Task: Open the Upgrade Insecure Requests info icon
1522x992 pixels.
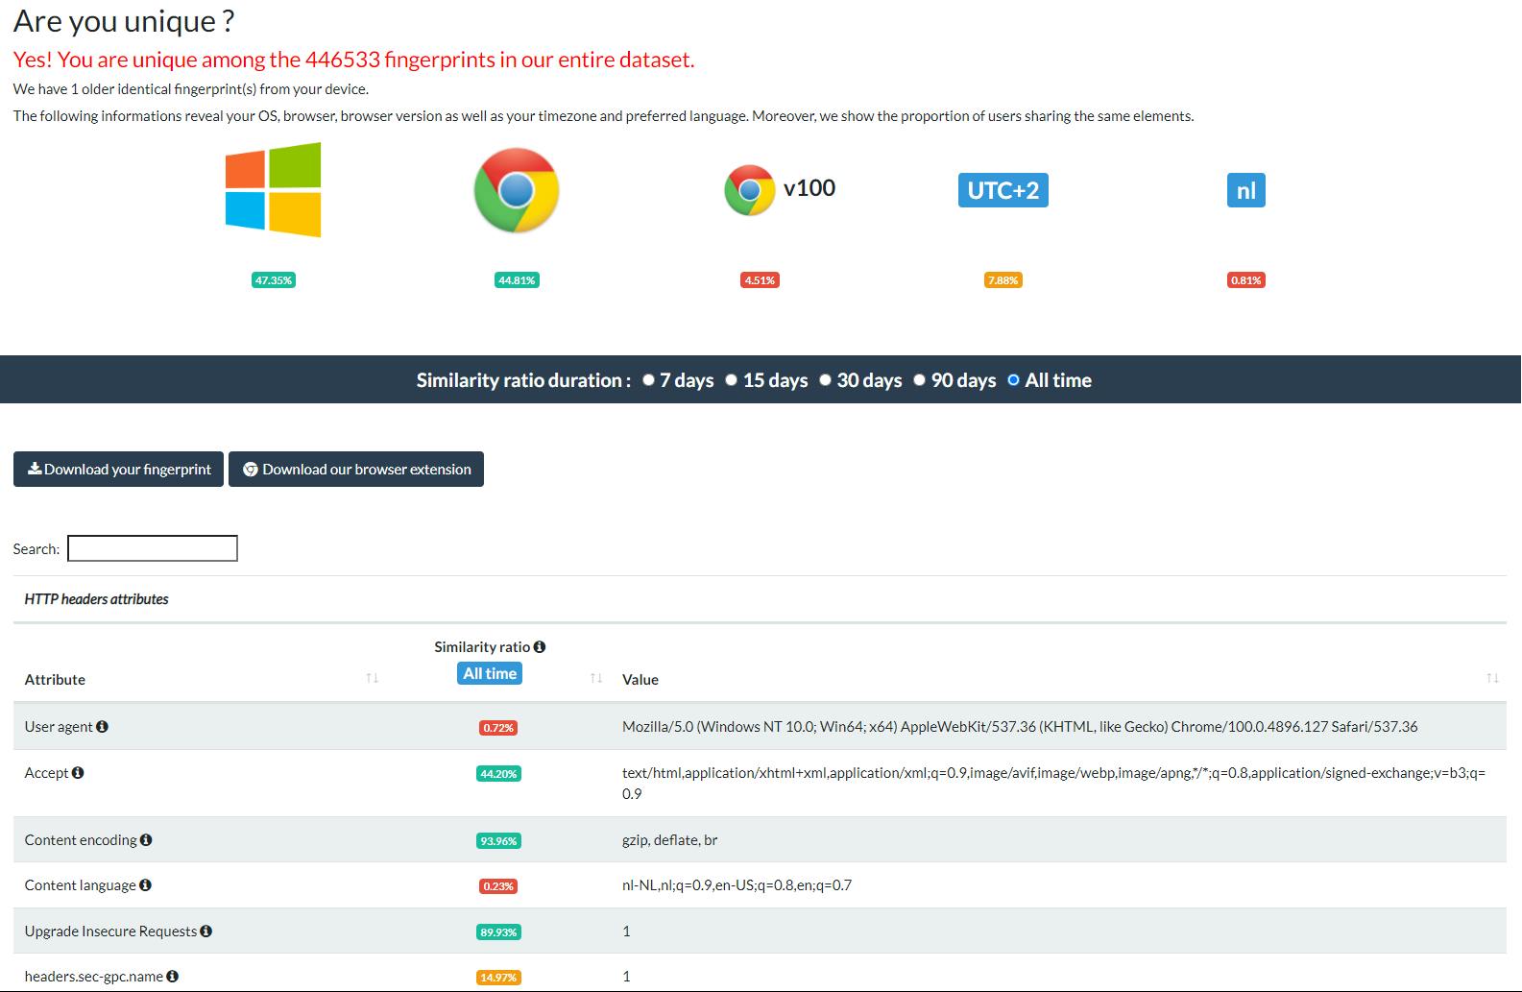Action: click(x=206, y=931)
